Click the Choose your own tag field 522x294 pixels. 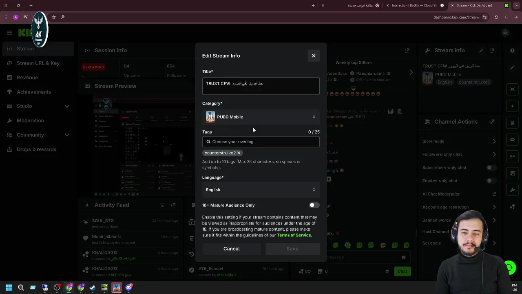coord(261,142)
